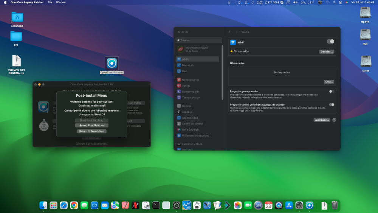Click the Buscar search field
Viewport: 378px width, 213px height.
coord(199,40)
